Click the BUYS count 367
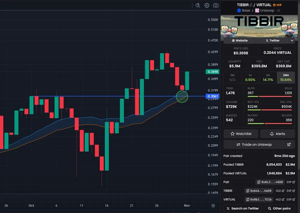This screenshot has width=300, height=213. coord(250,93)
